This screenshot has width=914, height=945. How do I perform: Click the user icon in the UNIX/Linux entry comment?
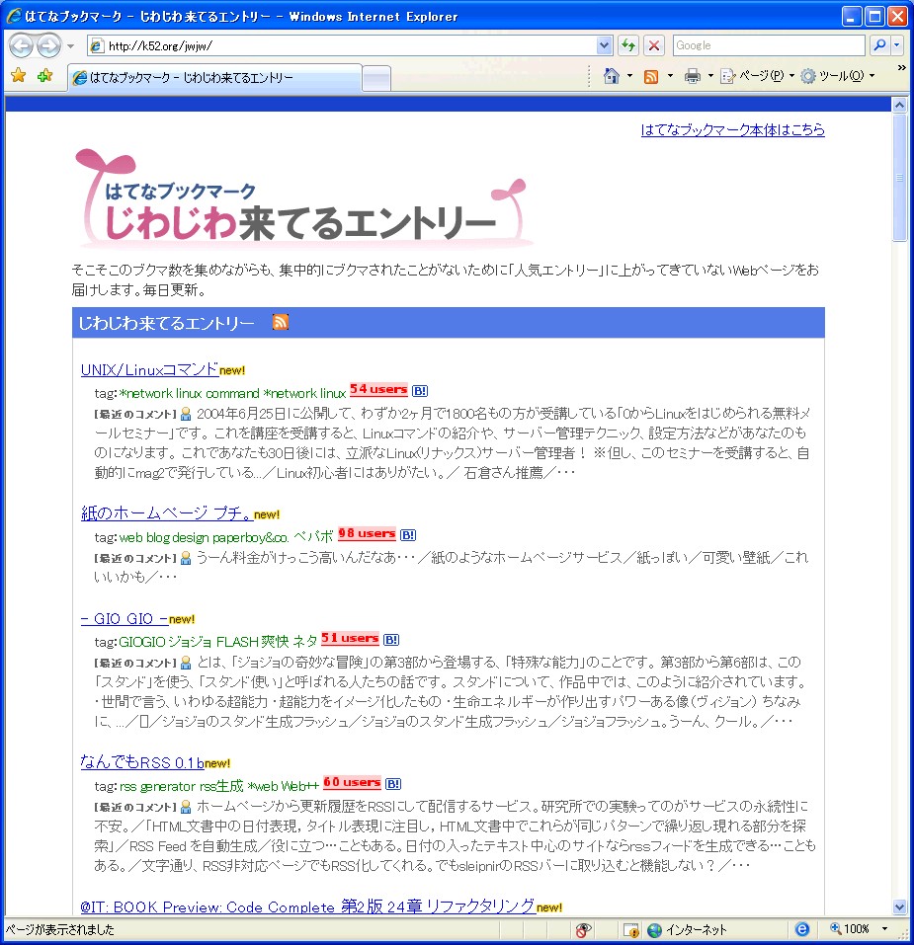(186, 414)
